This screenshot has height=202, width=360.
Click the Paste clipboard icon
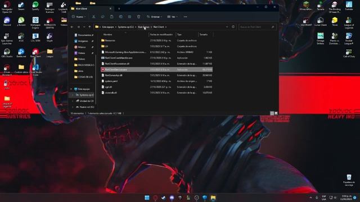(111, 17)
